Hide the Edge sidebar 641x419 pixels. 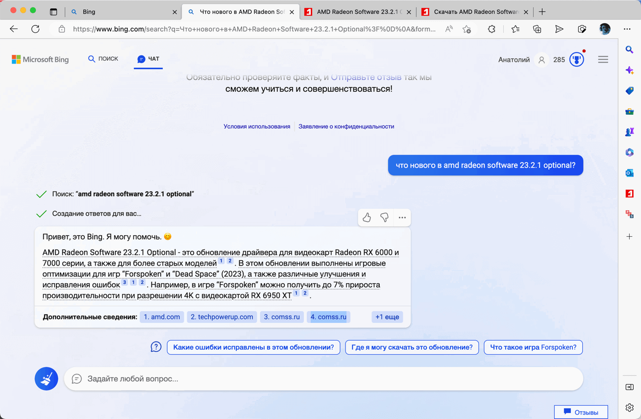click(630, 387)
